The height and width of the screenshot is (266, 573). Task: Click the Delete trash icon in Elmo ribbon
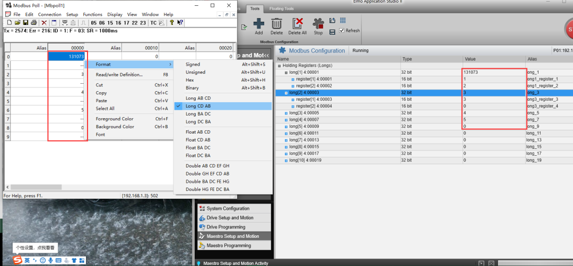click(276, 23)
